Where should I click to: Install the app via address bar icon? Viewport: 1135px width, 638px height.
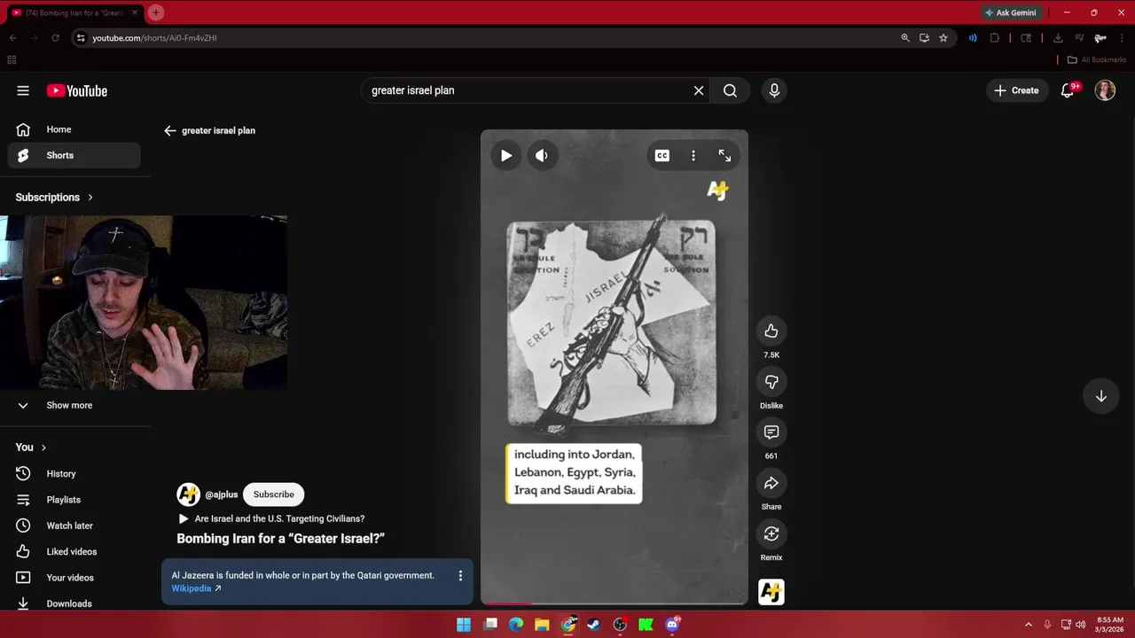pos(924,38)
